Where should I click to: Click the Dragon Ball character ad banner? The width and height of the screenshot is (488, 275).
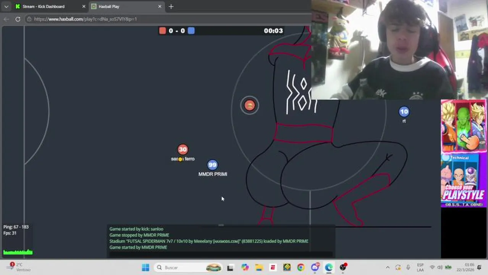464,126
